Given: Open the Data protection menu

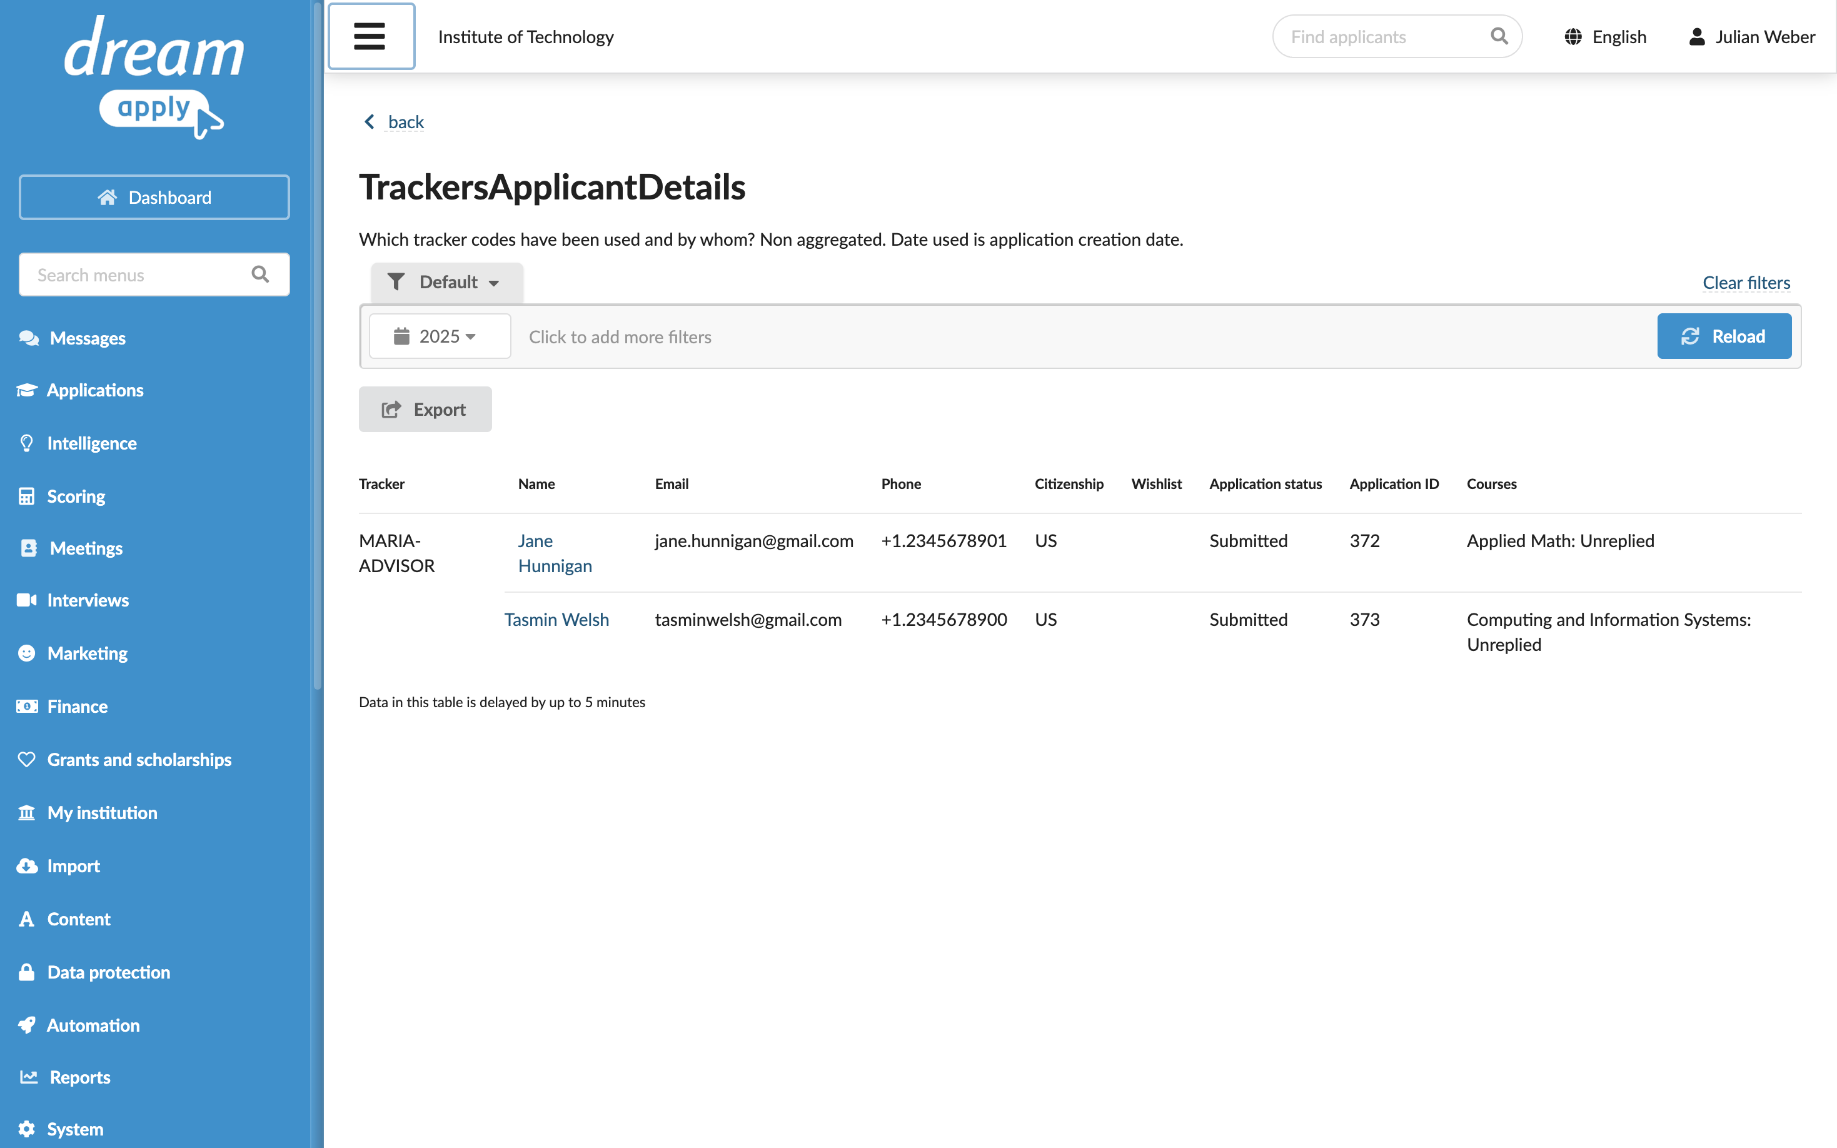Looking at the screenshot, I should 109,972.
